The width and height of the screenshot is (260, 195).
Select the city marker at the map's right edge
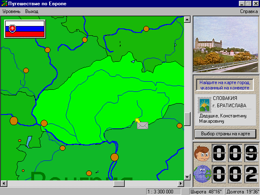(180, 126)
